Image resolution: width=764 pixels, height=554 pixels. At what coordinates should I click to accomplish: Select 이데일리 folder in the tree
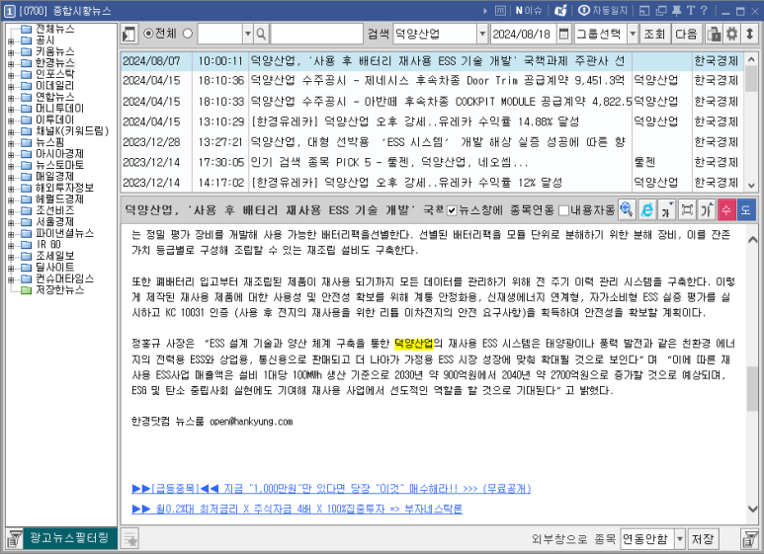tap(54, 85)
